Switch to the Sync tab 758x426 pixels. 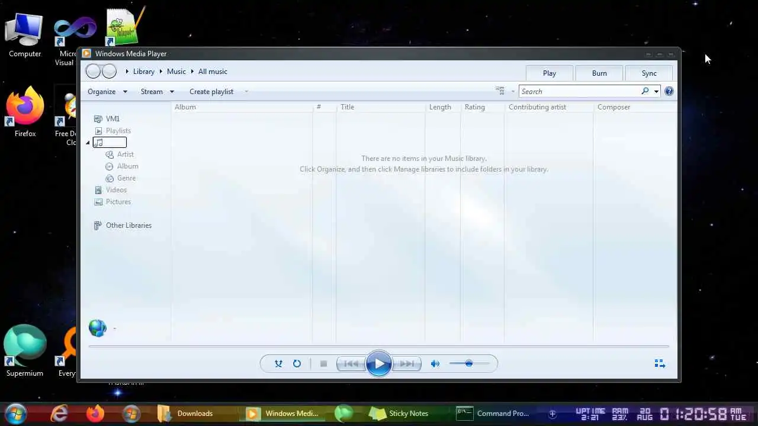[x=649, y=73]
